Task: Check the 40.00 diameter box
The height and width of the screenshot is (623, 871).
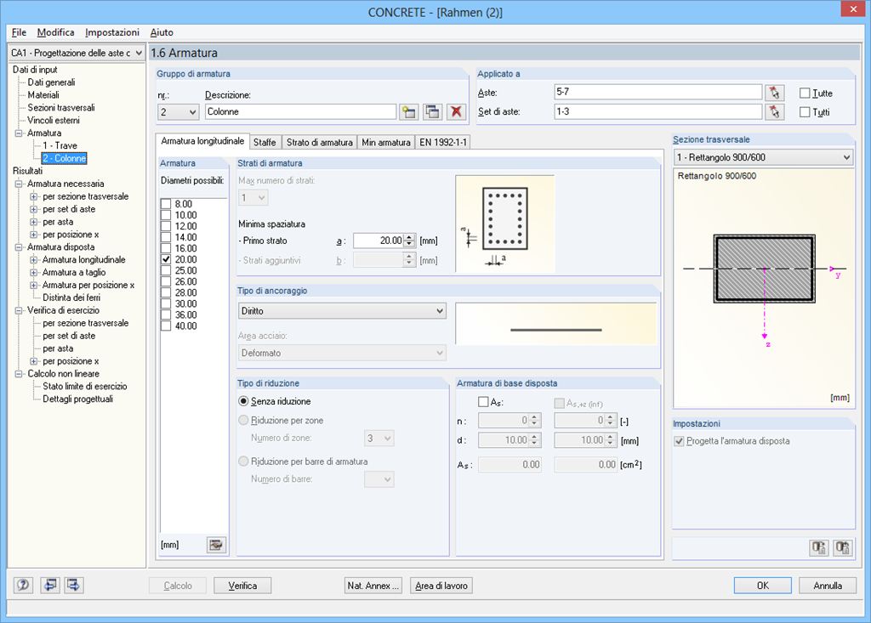Action: pos(166,326)
